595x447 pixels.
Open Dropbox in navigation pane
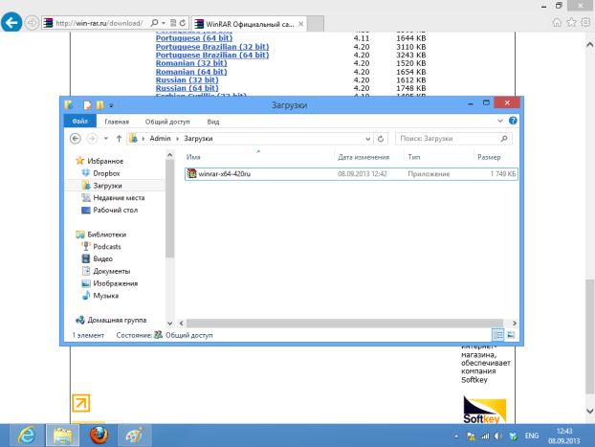106,173
